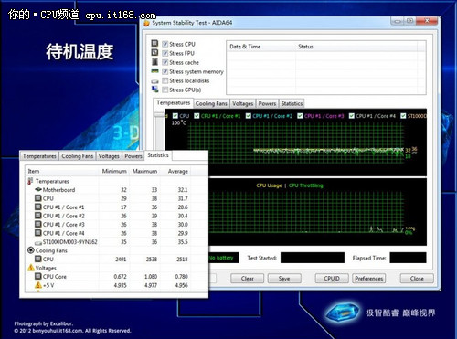Toggle CPU #1 / Core #2 graph checkbox
457x339 pixels.
pos(249,116)
